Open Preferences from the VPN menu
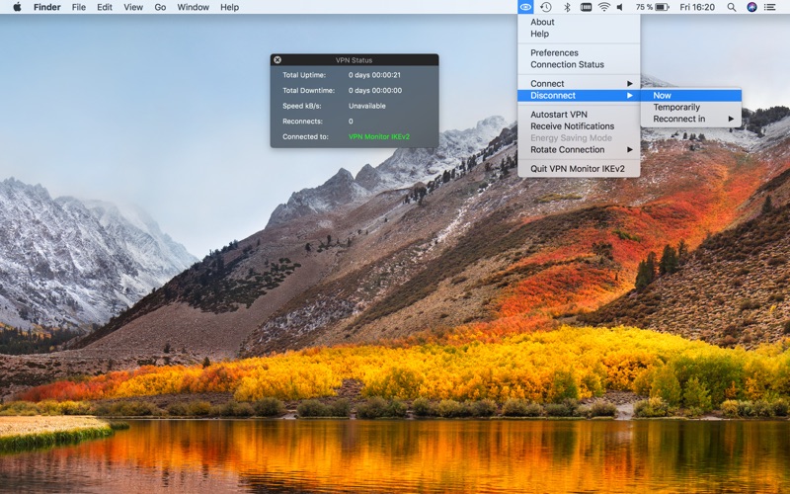The image size is (790, 494). 579,53
